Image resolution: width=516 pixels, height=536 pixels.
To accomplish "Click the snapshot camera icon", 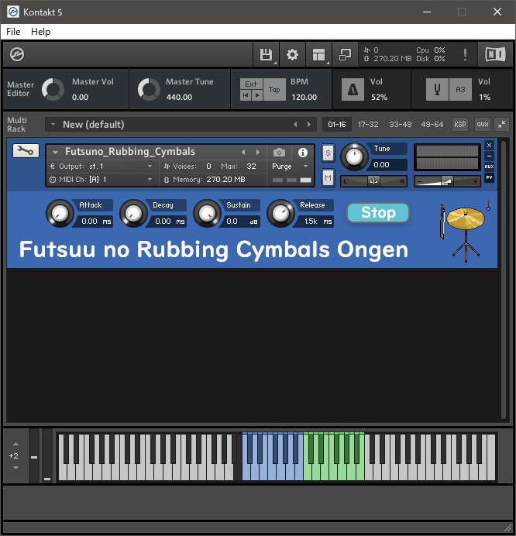I will (279, 153).
